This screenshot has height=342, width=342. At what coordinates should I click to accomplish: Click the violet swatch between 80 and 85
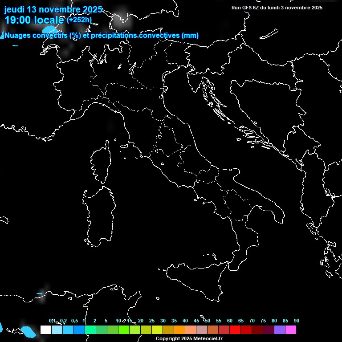pos(280,330)
